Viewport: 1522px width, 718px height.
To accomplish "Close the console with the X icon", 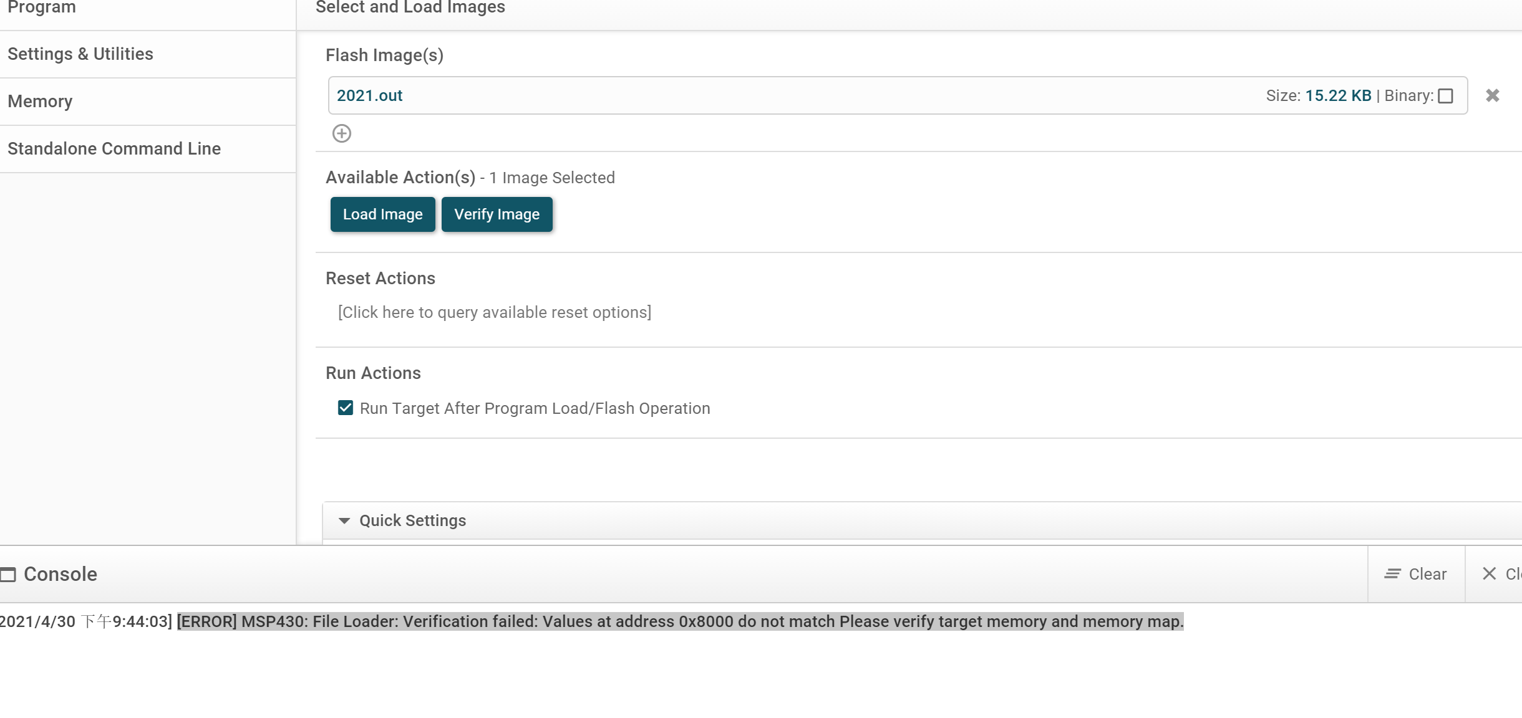I will 1490,574.
